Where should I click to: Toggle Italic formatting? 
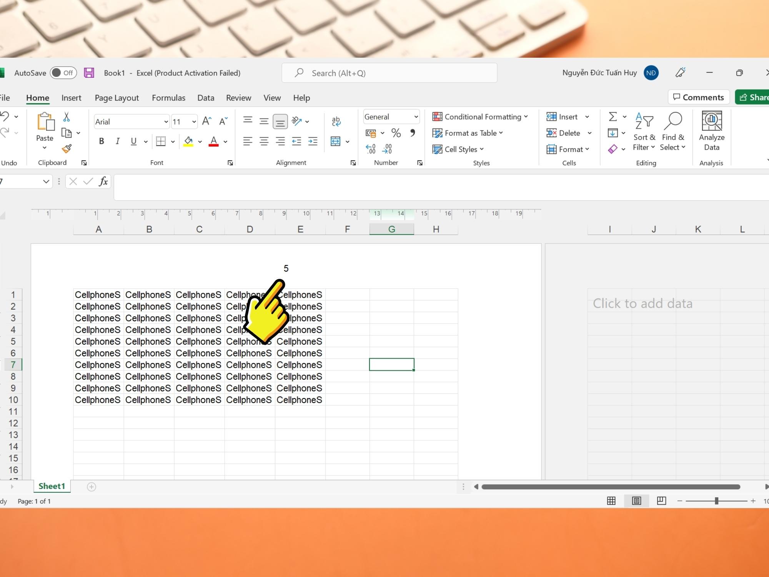coord(117,141)
